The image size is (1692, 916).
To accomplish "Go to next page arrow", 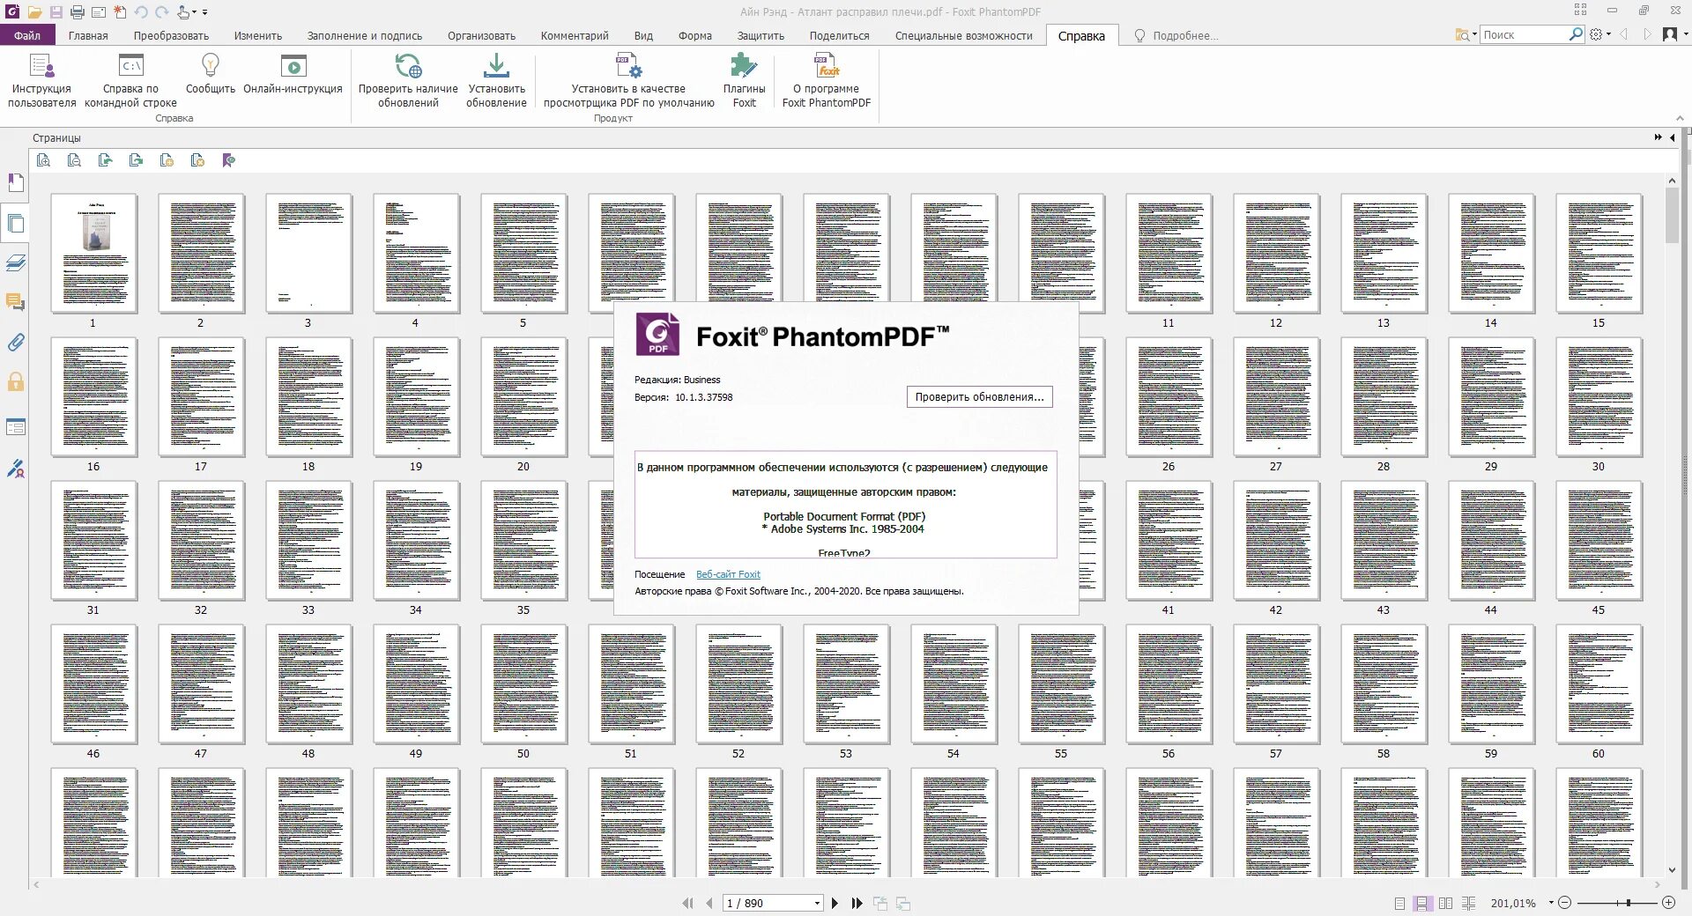I will click(x=835, y=903).
